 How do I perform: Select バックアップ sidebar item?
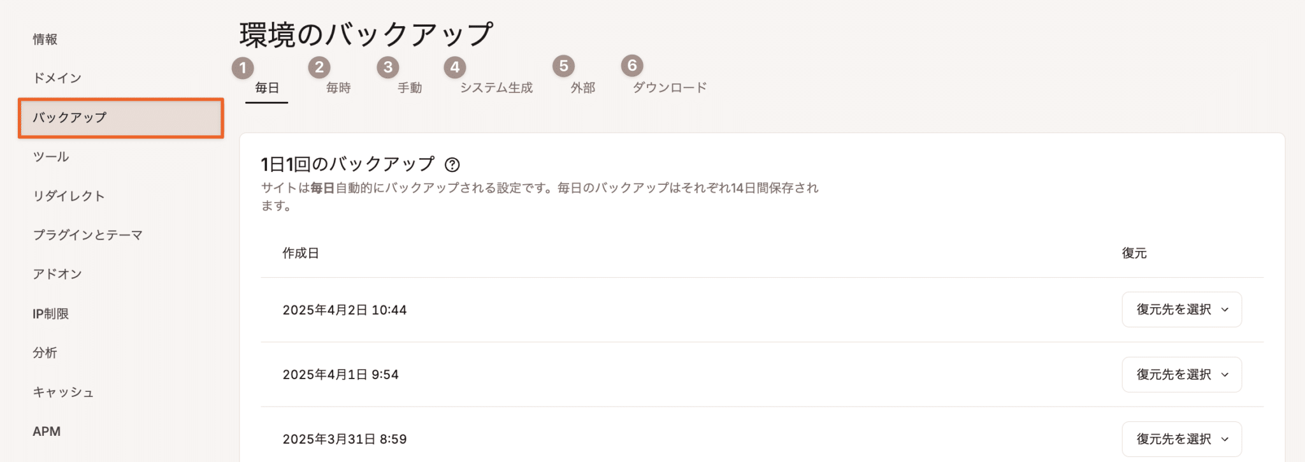tap(70, 118)
